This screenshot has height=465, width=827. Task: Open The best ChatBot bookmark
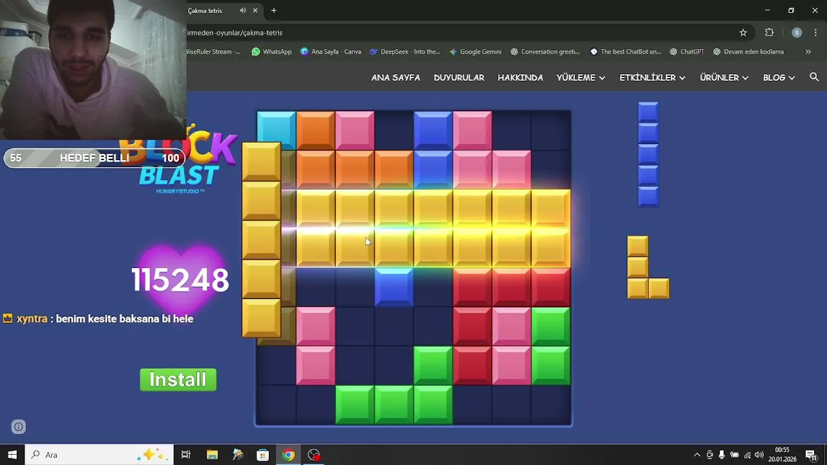point(625,52)
